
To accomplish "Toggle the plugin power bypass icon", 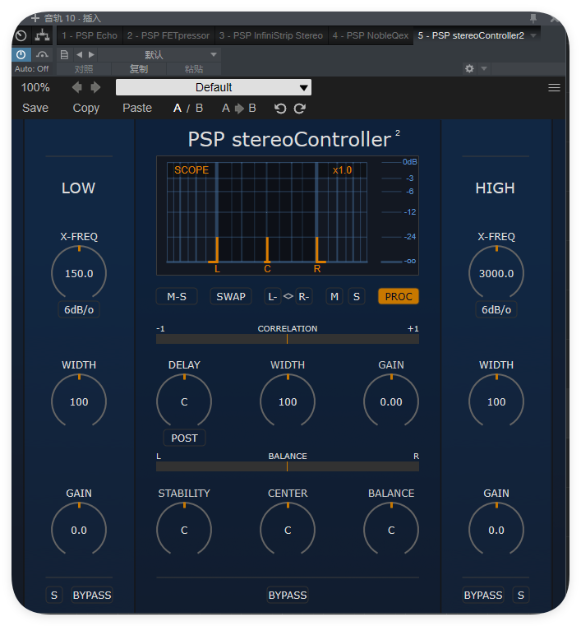I will pyautogui.click(x=21, y=54).
